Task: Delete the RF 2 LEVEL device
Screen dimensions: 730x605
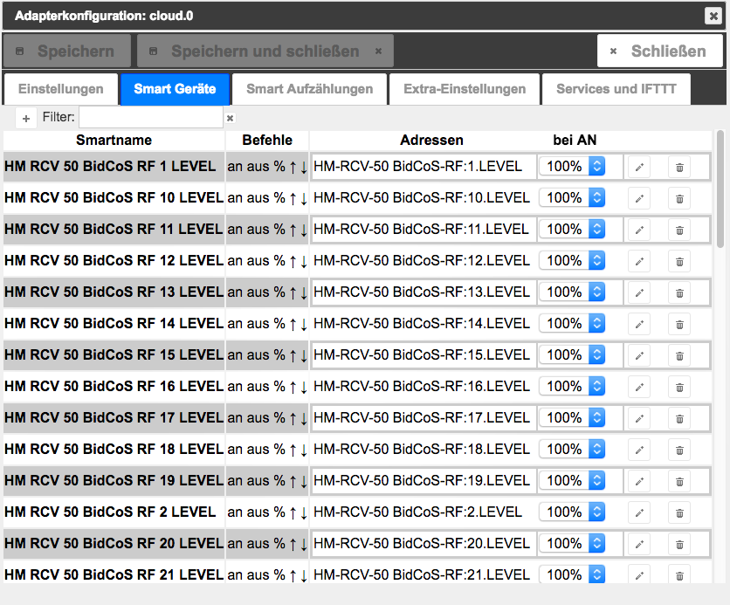Action: pyautogui.click(x=679, y=512)
